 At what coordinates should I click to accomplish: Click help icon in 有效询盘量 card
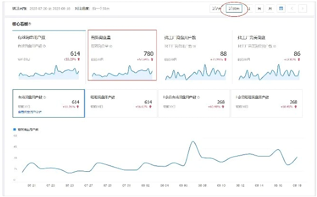pos(111,46)
